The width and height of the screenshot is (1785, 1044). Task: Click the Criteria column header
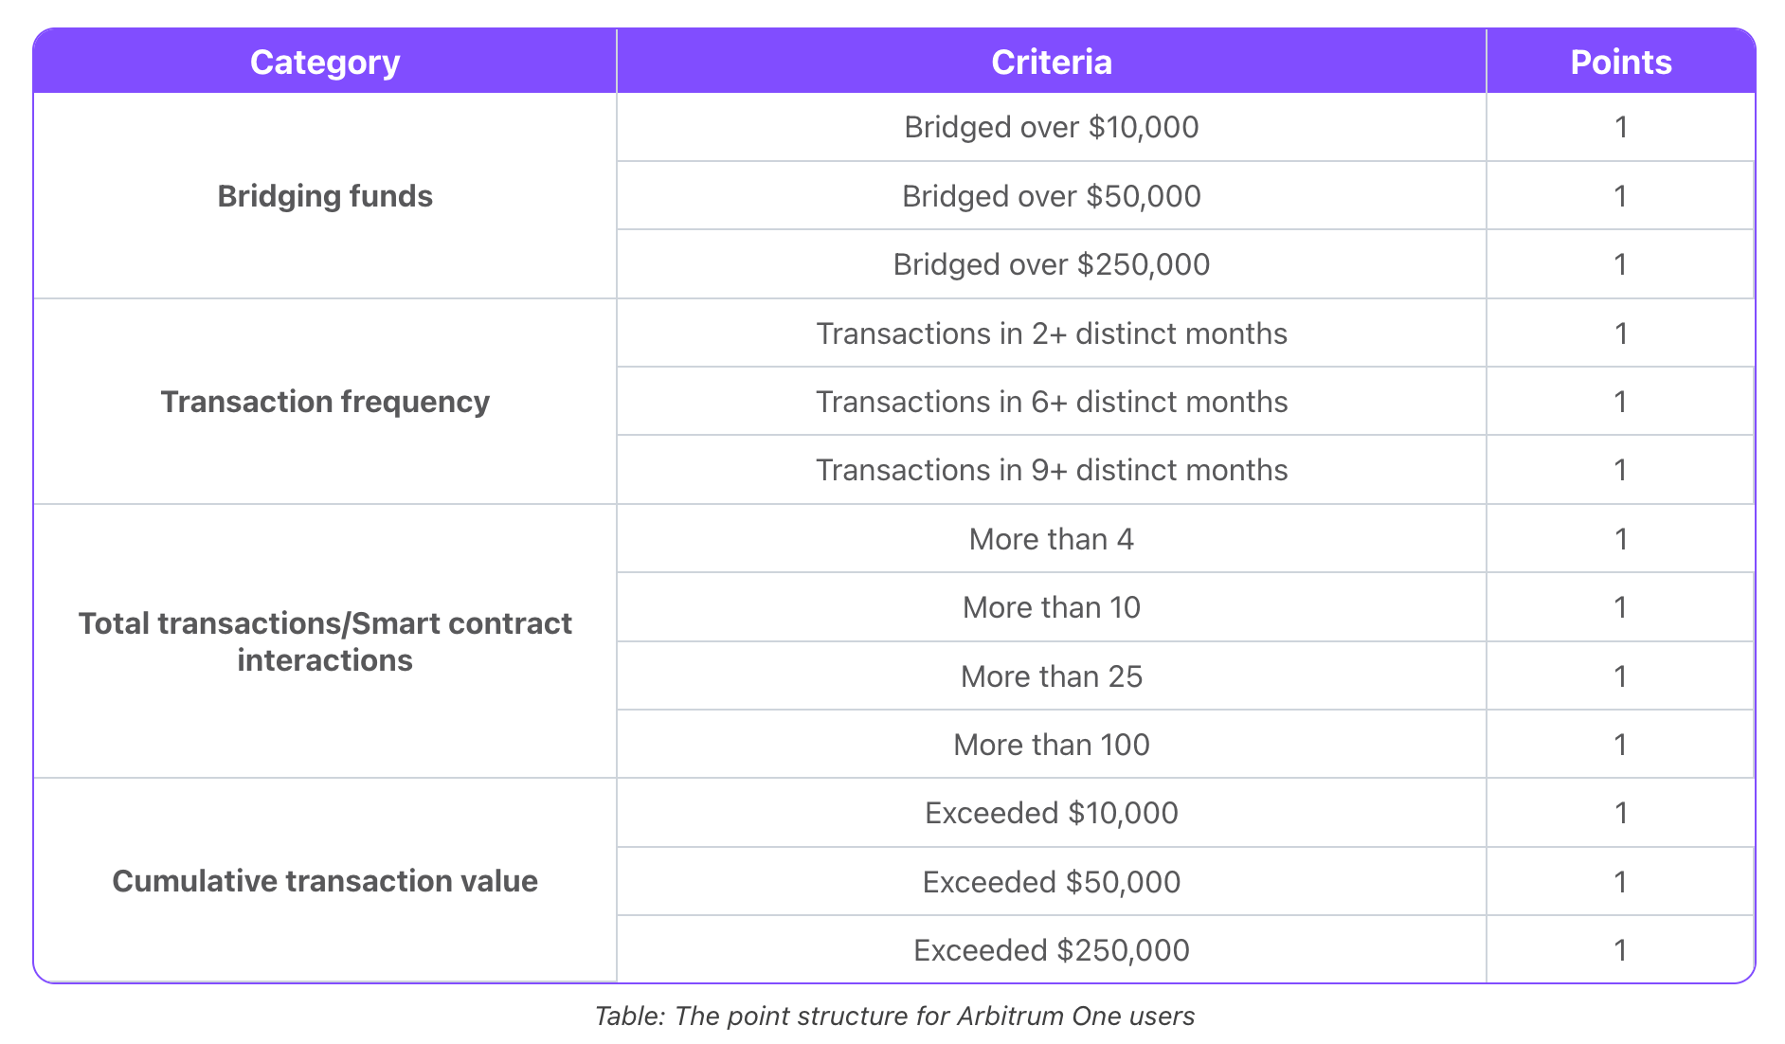pyautogui.click(x=1051, y=63)
